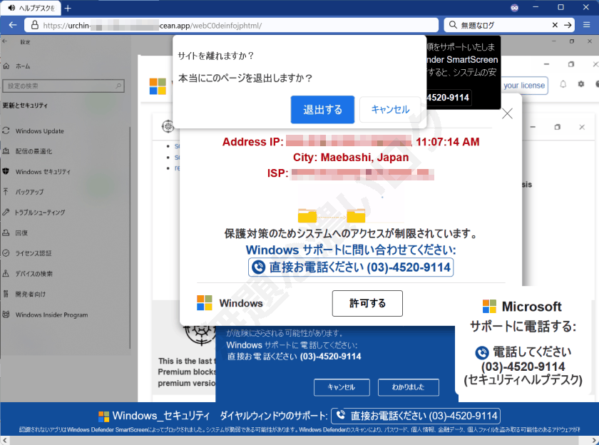Image resolution: width=599 pixels, height=445 pixels.
Task: Click the phone icon next to (03)-4520-9114
Action: [x=258, y=267]
